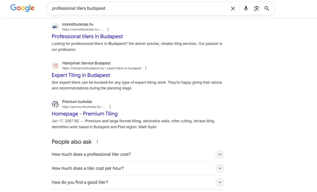Open more options for premiumburkolas.hu result

[x=110, y=107]
